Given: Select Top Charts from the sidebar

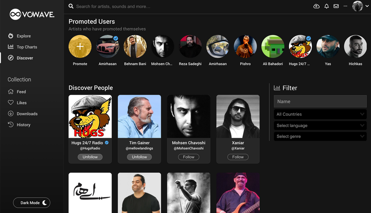Looking at the screenshot, I should pos(26,47).
